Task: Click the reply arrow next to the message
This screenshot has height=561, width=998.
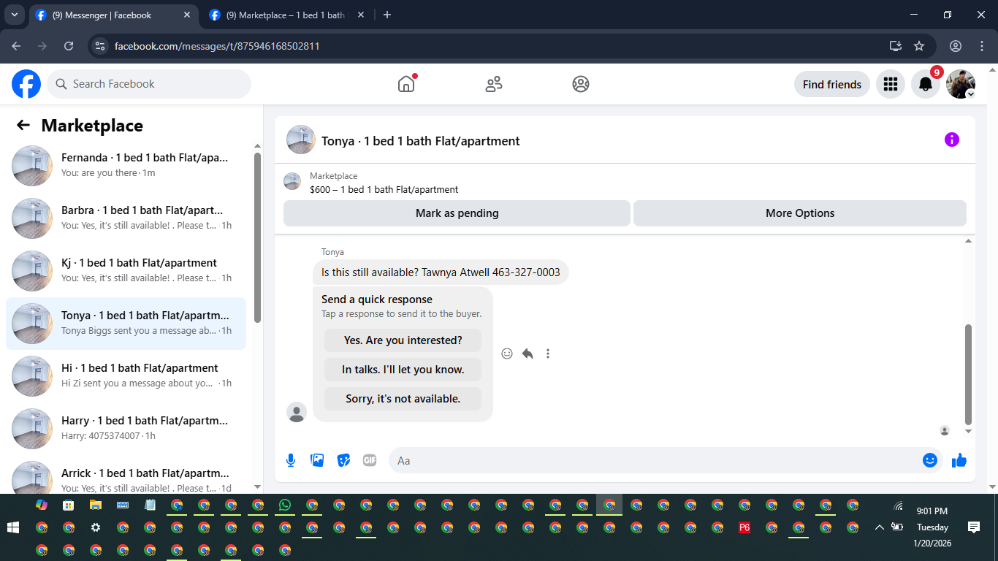Action: click(527, 354)
